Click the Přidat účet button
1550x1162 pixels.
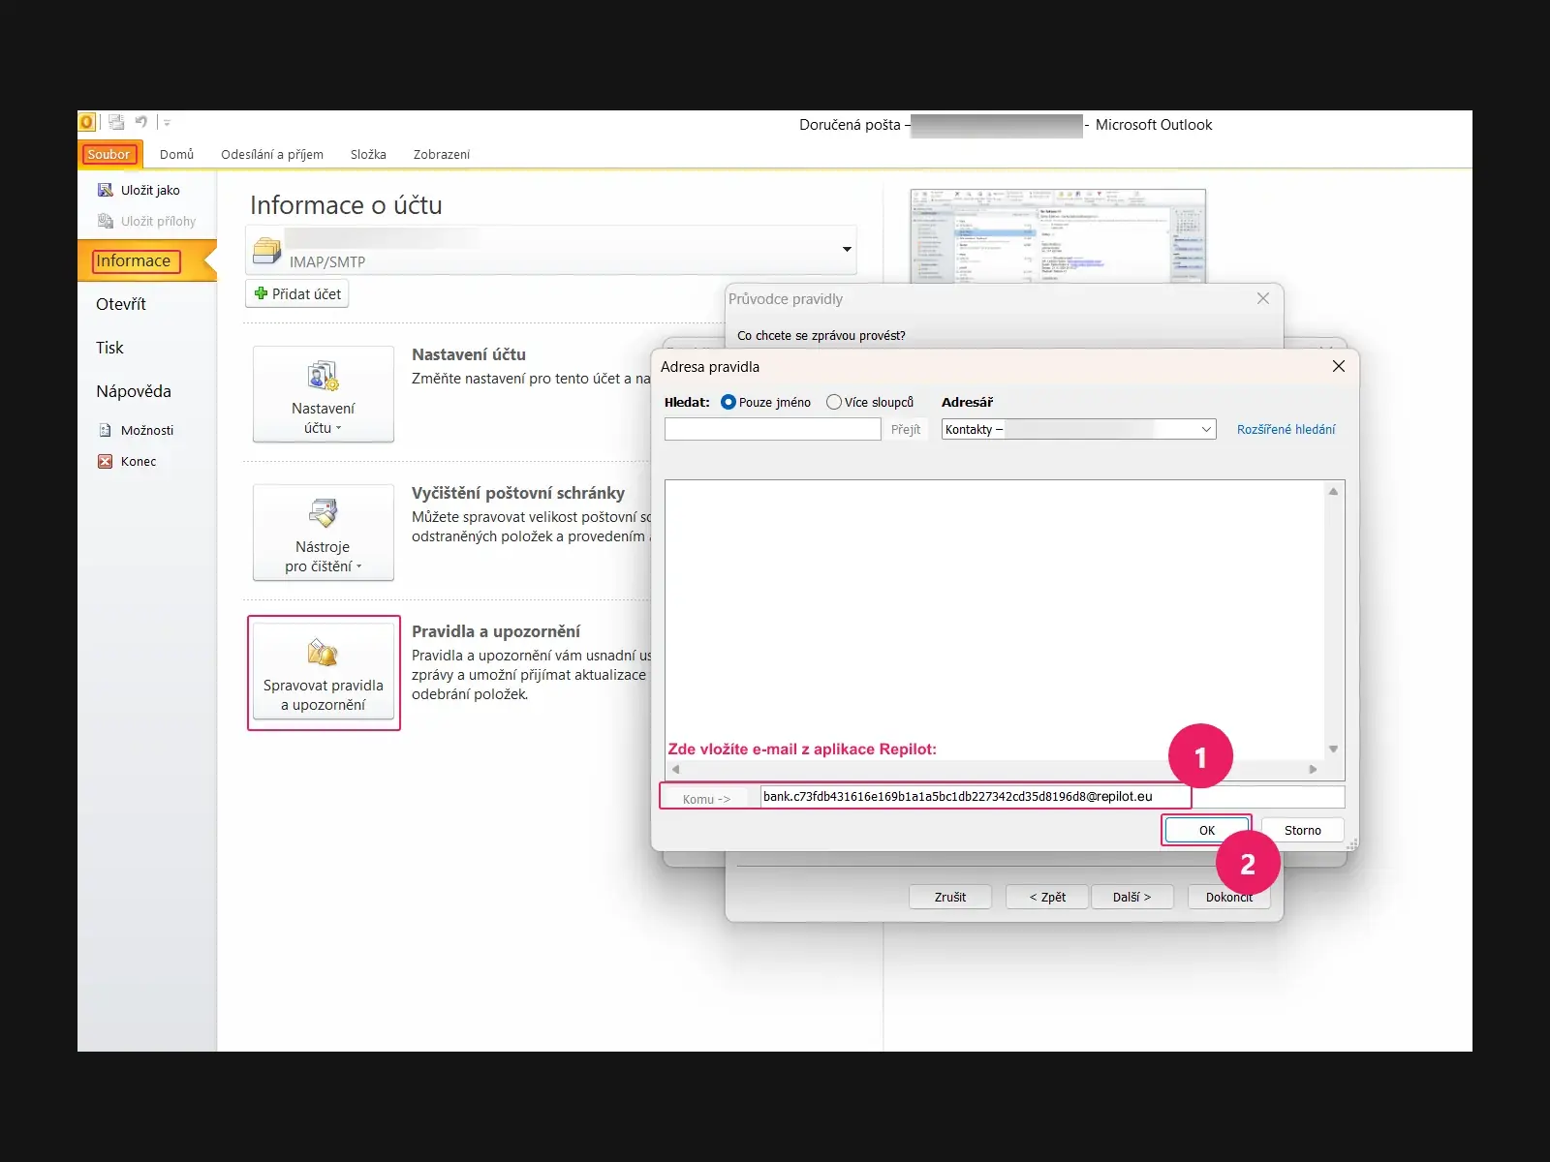297,293
